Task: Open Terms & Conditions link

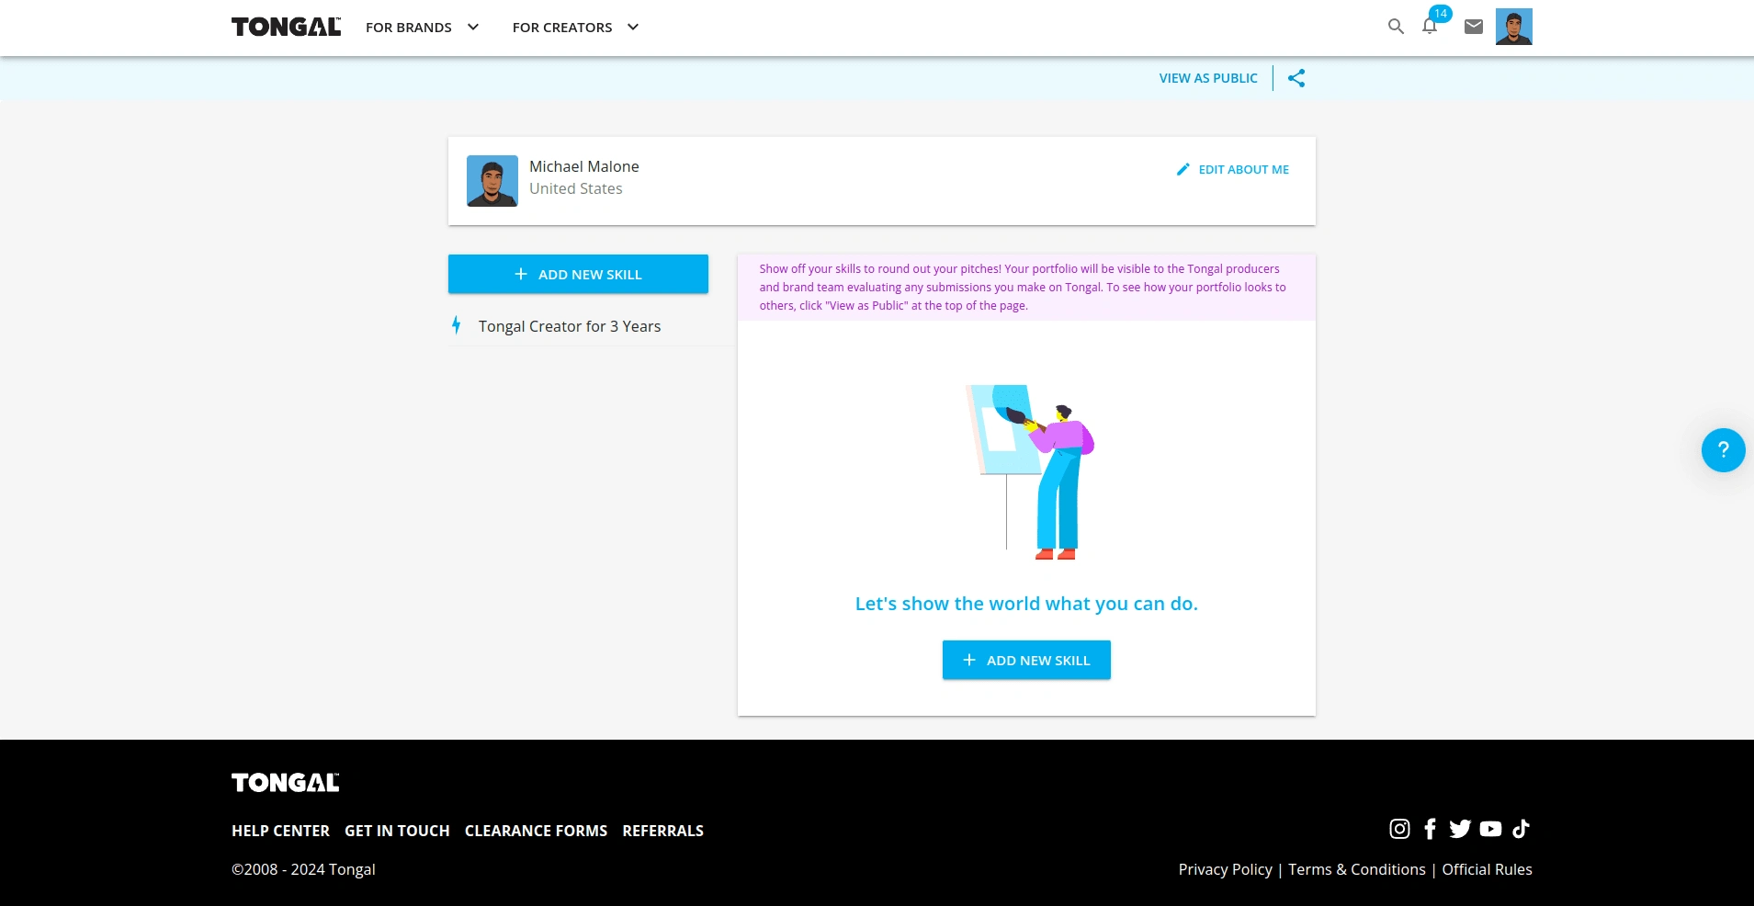Action: coord(1357,869)
